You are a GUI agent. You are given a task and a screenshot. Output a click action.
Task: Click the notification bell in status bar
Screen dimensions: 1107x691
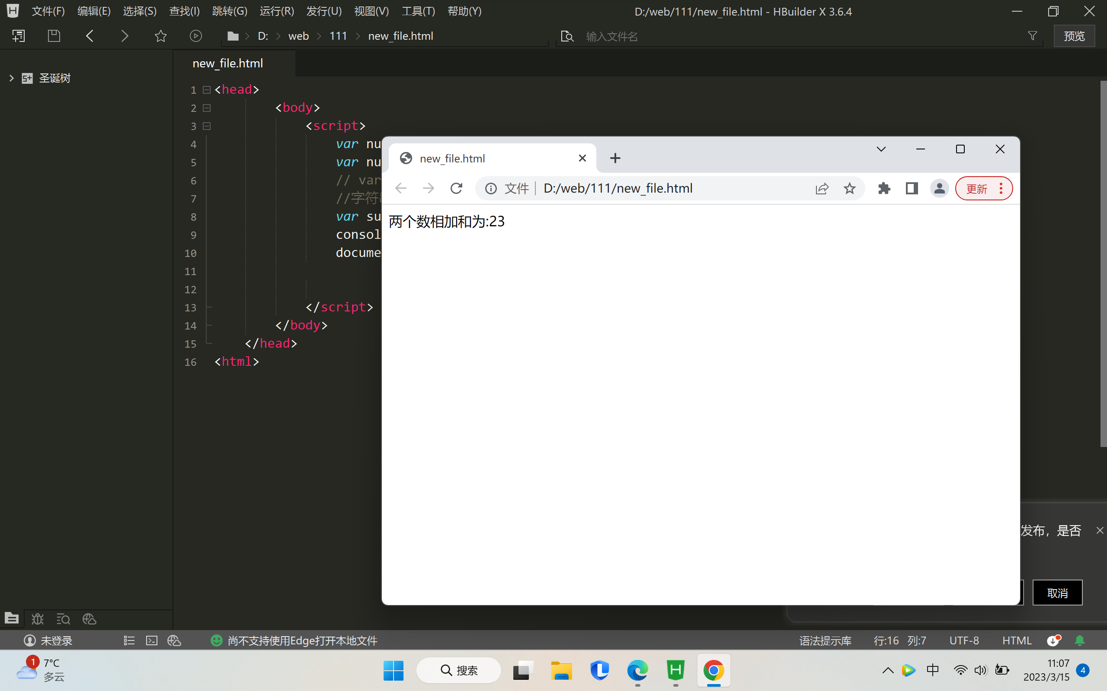click(x=1080, y=641)
